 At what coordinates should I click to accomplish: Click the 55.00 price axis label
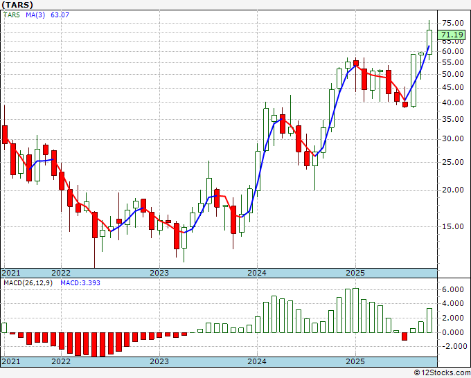(453, 62)
